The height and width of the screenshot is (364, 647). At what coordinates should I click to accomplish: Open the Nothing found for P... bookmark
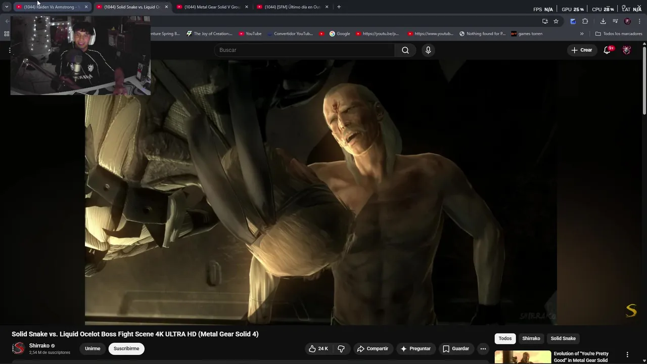point(482,34)
